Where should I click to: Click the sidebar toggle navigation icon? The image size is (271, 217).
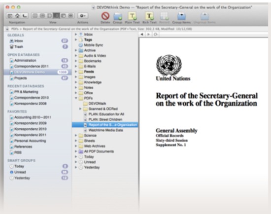[x=10, y=16]
